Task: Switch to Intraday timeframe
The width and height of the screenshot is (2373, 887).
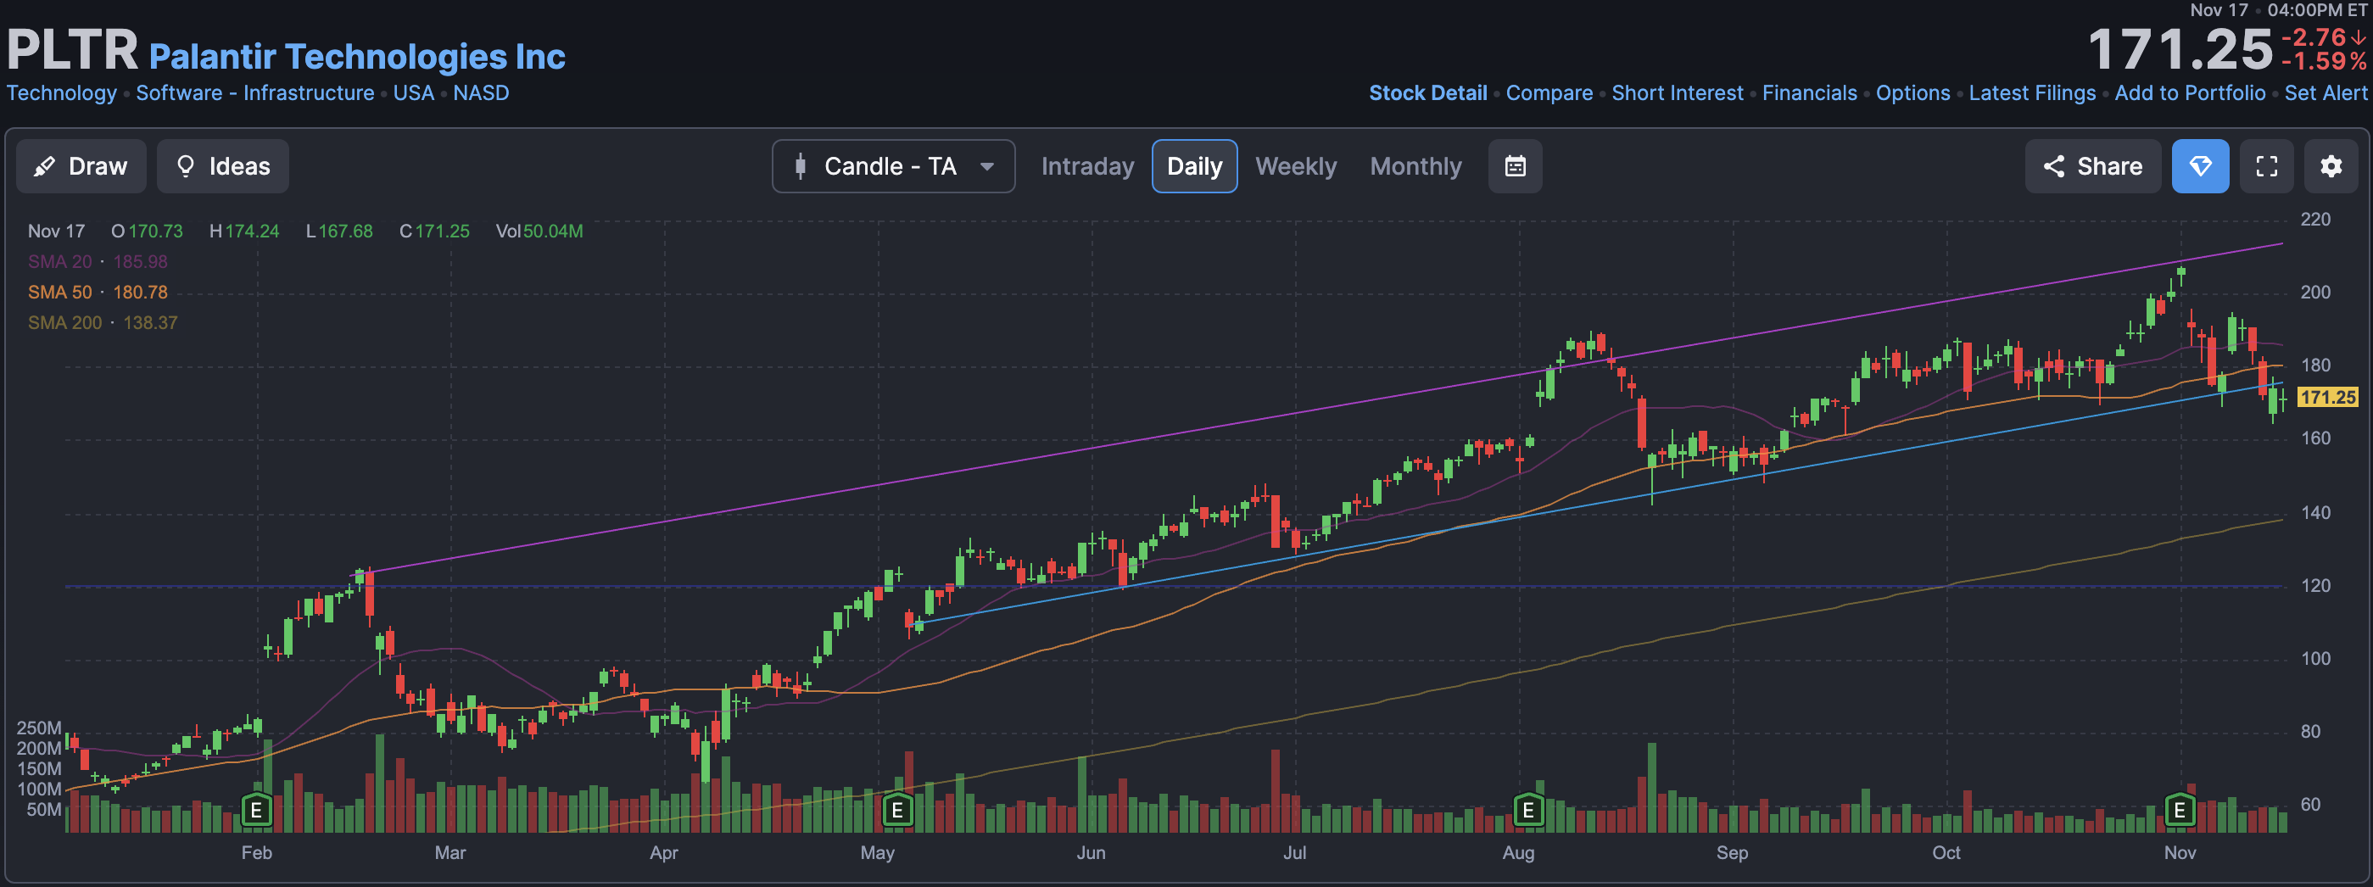Action: click(1087, 166)
